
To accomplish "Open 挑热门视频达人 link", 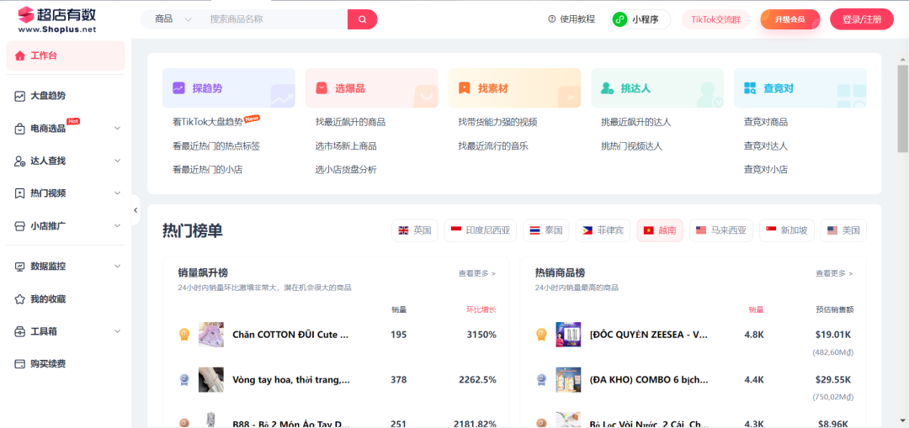I will (631, 146).
